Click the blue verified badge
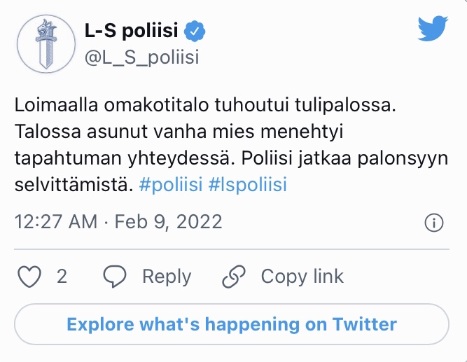The image size is (467, 362). 195,31
